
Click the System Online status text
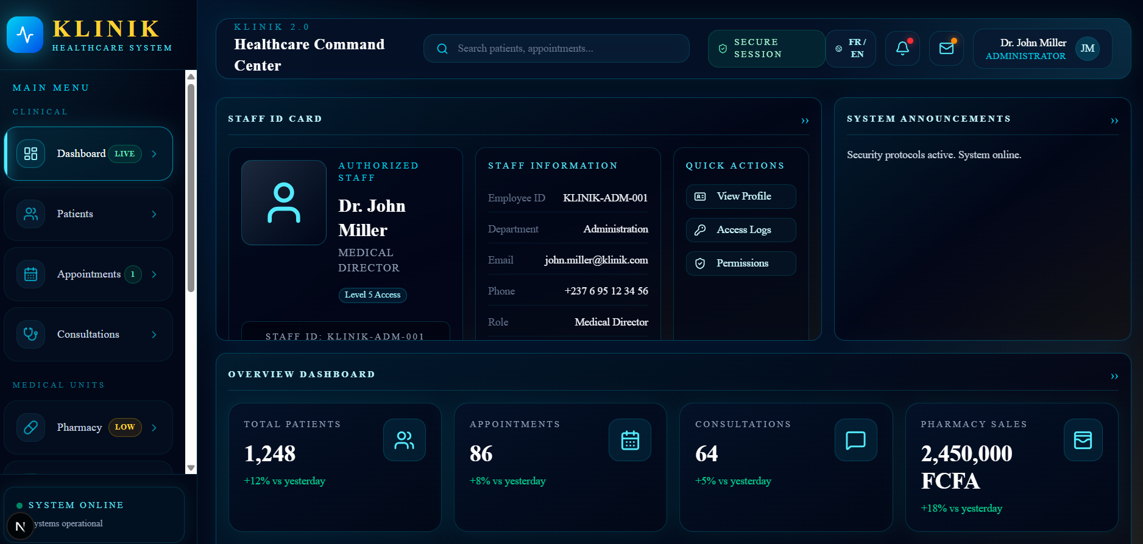pyautogui.click(x=76, y=505)
